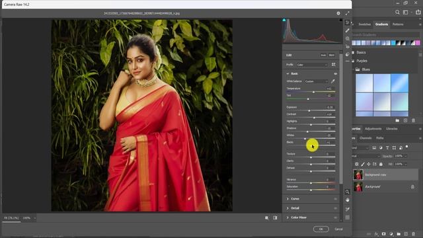Toggle shadow clipping warning in histogram
The image size is (423, 238).
click(x=284, y=20)
